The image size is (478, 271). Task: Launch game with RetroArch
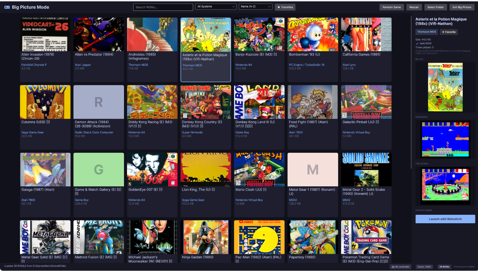click(445, 219)
